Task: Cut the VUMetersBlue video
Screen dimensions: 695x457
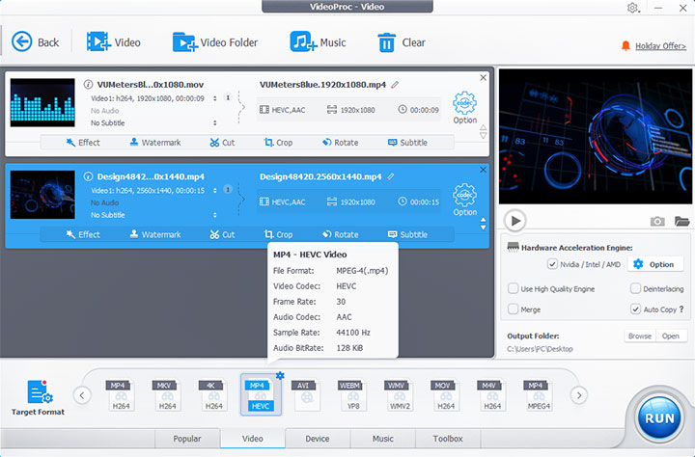Action: point(222,142)
